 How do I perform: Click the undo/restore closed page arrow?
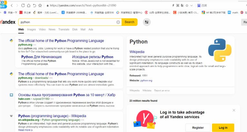pos(34,5)
